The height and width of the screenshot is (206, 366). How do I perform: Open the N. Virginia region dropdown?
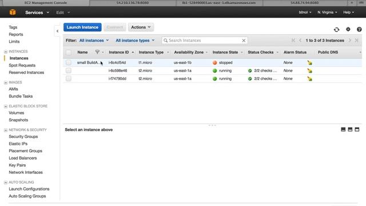(x=327, y=12)
